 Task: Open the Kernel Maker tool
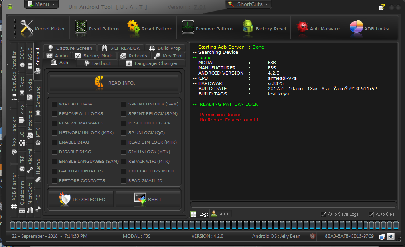click(43, 28)
